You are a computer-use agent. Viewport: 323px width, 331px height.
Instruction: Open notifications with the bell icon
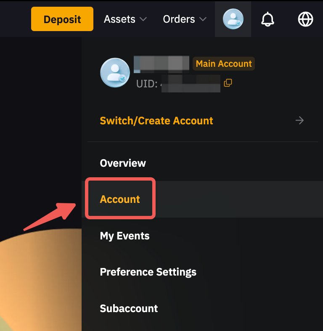[x=267, y=19]
